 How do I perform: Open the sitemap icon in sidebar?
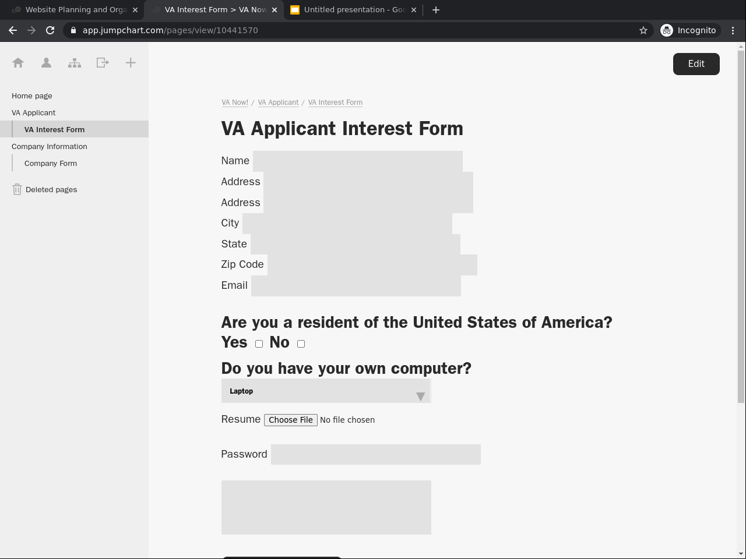click(x=75, y=63)
